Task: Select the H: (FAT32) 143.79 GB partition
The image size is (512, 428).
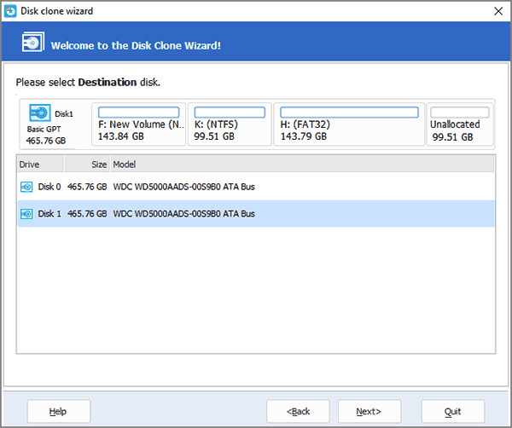Action: pyautogui.click(x=349, y=124)
